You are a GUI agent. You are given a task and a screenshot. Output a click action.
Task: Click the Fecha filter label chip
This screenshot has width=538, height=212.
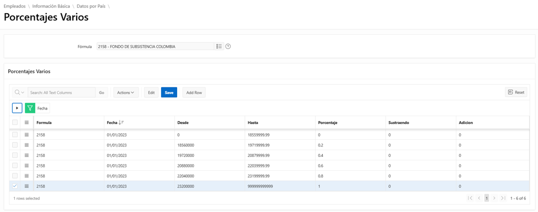coord(42,108)
